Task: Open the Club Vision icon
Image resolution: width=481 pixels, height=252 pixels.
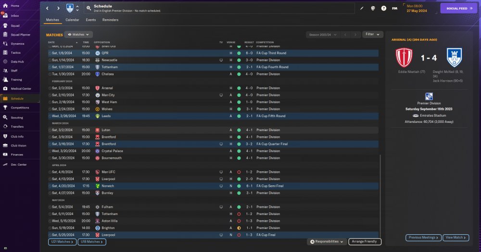Action: point(5,145)
